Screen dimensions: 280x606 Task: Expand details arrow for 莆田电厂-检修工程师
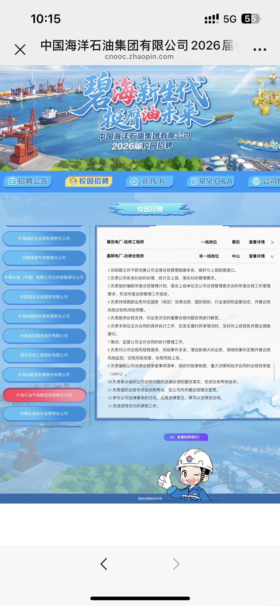[272, 242]
